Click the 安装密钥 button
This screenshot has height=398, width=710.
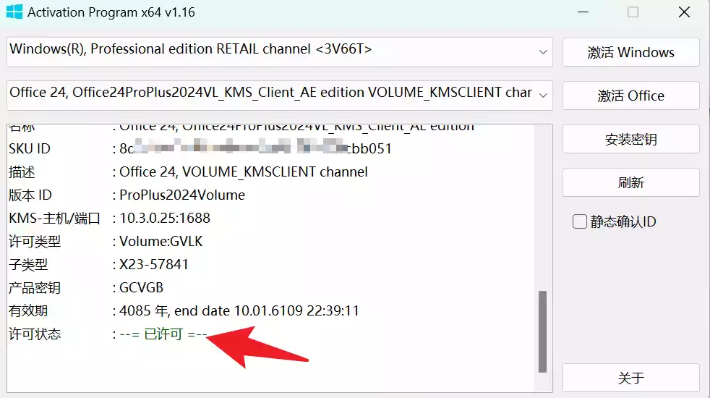(x=630, y=139)
